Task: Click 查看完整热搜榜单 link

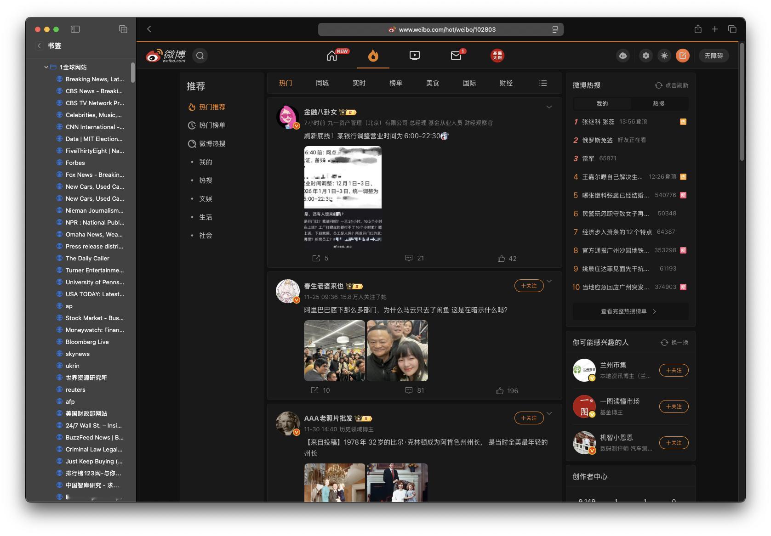Action: 630,311
